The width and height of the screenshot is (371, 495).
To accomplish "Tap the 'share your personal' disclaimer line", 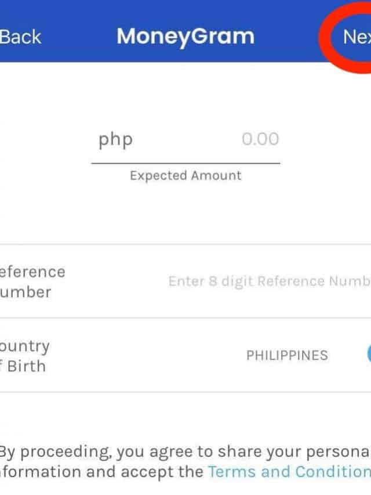I will pos(301,451).
